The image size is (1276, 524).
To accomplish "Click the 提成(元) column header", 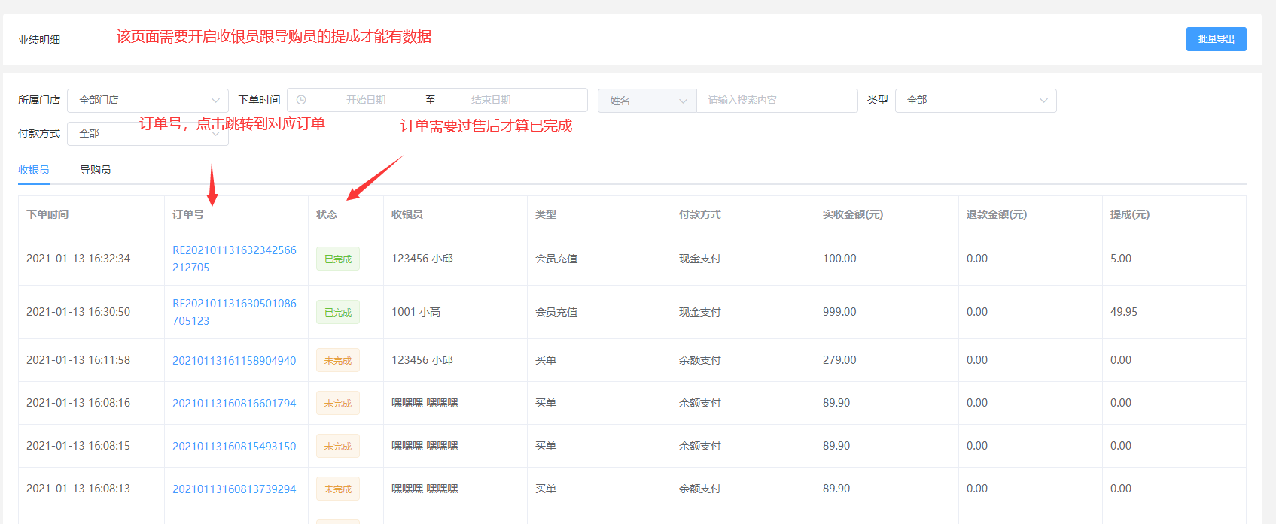I will tap(1129, 214).
